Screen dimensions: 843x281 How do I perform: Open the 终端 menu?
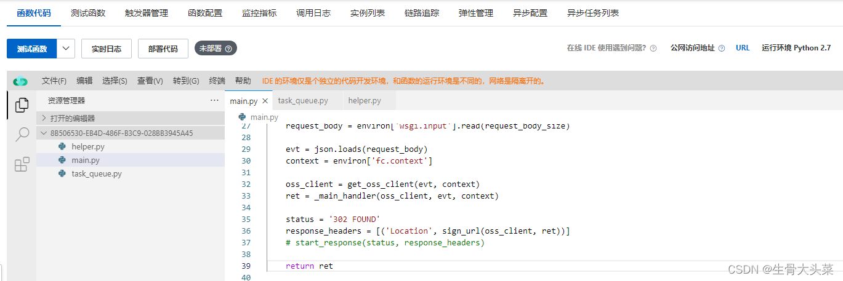(217, 81)
